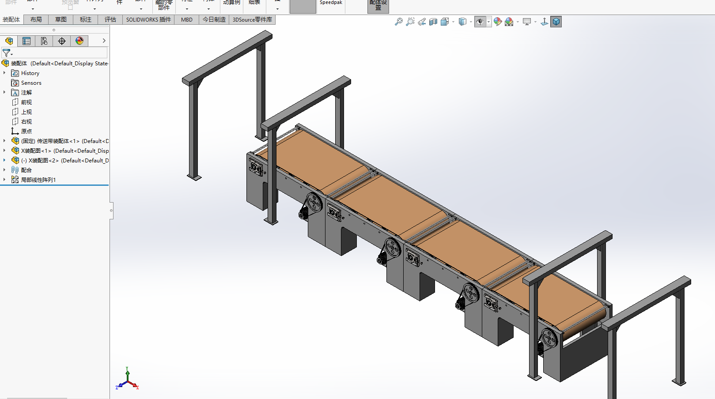Viewport: 715px width, 399px height.
Task: Click the XYZ coordinate triad in viewport
Action: coord(127,379)
